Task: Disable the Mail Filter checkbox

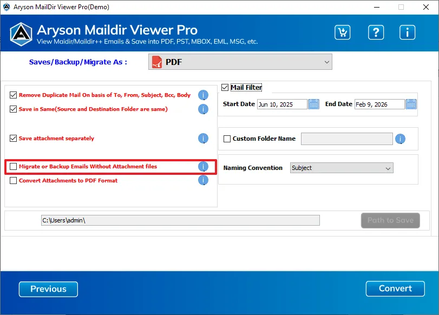Action: pos(225,87)
